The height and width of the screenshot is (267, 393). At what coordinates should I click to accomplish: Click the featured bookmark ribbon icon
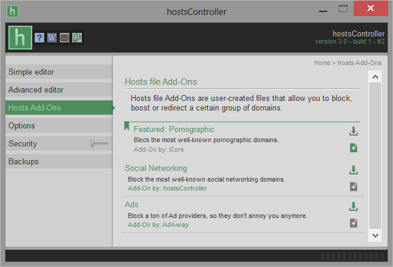pyautogui.click(x=127, y=126)
